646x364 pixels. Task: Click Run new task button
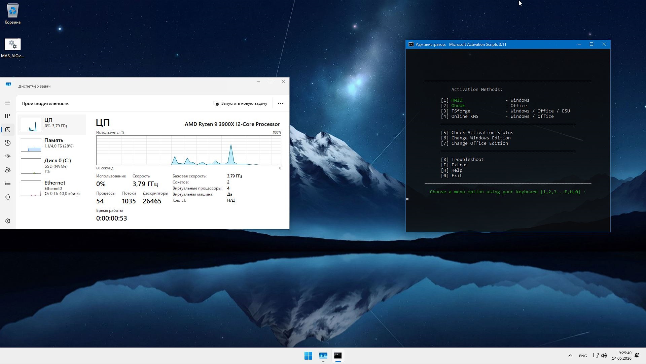coord(240,103)
